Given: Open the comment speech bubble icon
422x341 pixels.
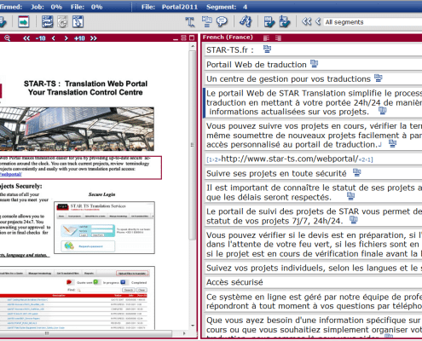Looking at the screenshot, I should [222, 21].
